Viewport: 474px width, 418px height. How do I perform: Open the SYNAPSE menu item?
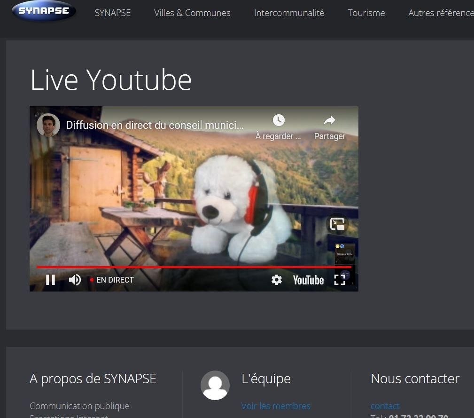(113, 13)
